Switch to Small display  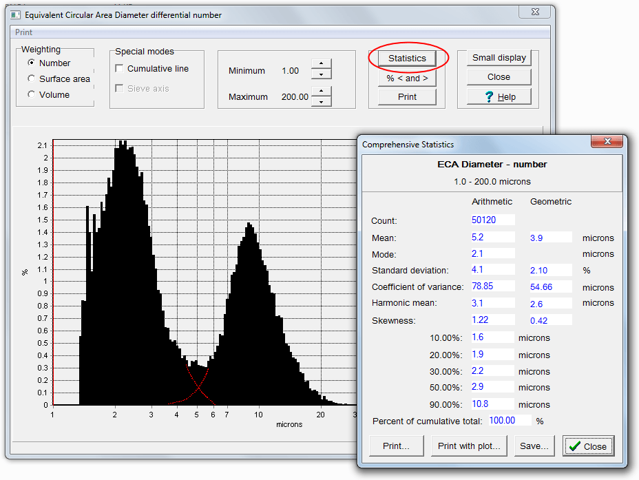click(499, 58)
